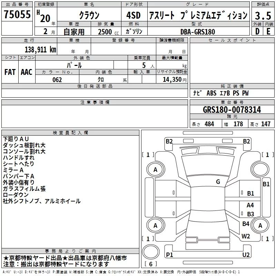Click the interior grade E

[268, 31]
